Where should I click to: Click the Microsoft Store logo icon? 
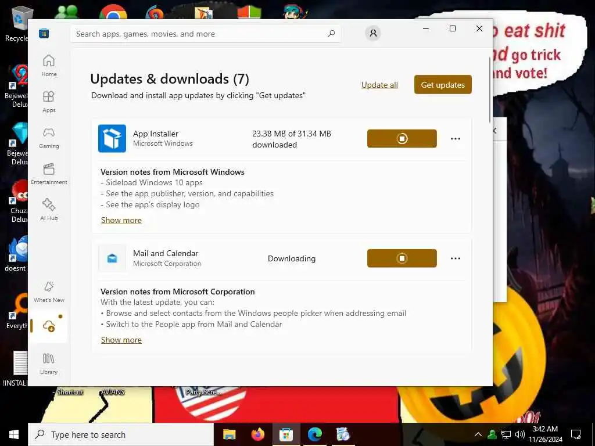click(44, 33)
